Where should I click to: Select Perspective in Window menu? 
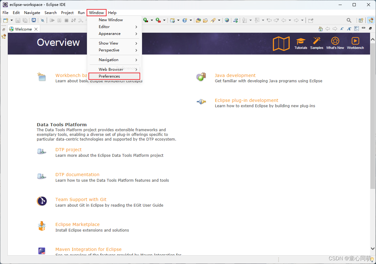click(x=114, y=50)
